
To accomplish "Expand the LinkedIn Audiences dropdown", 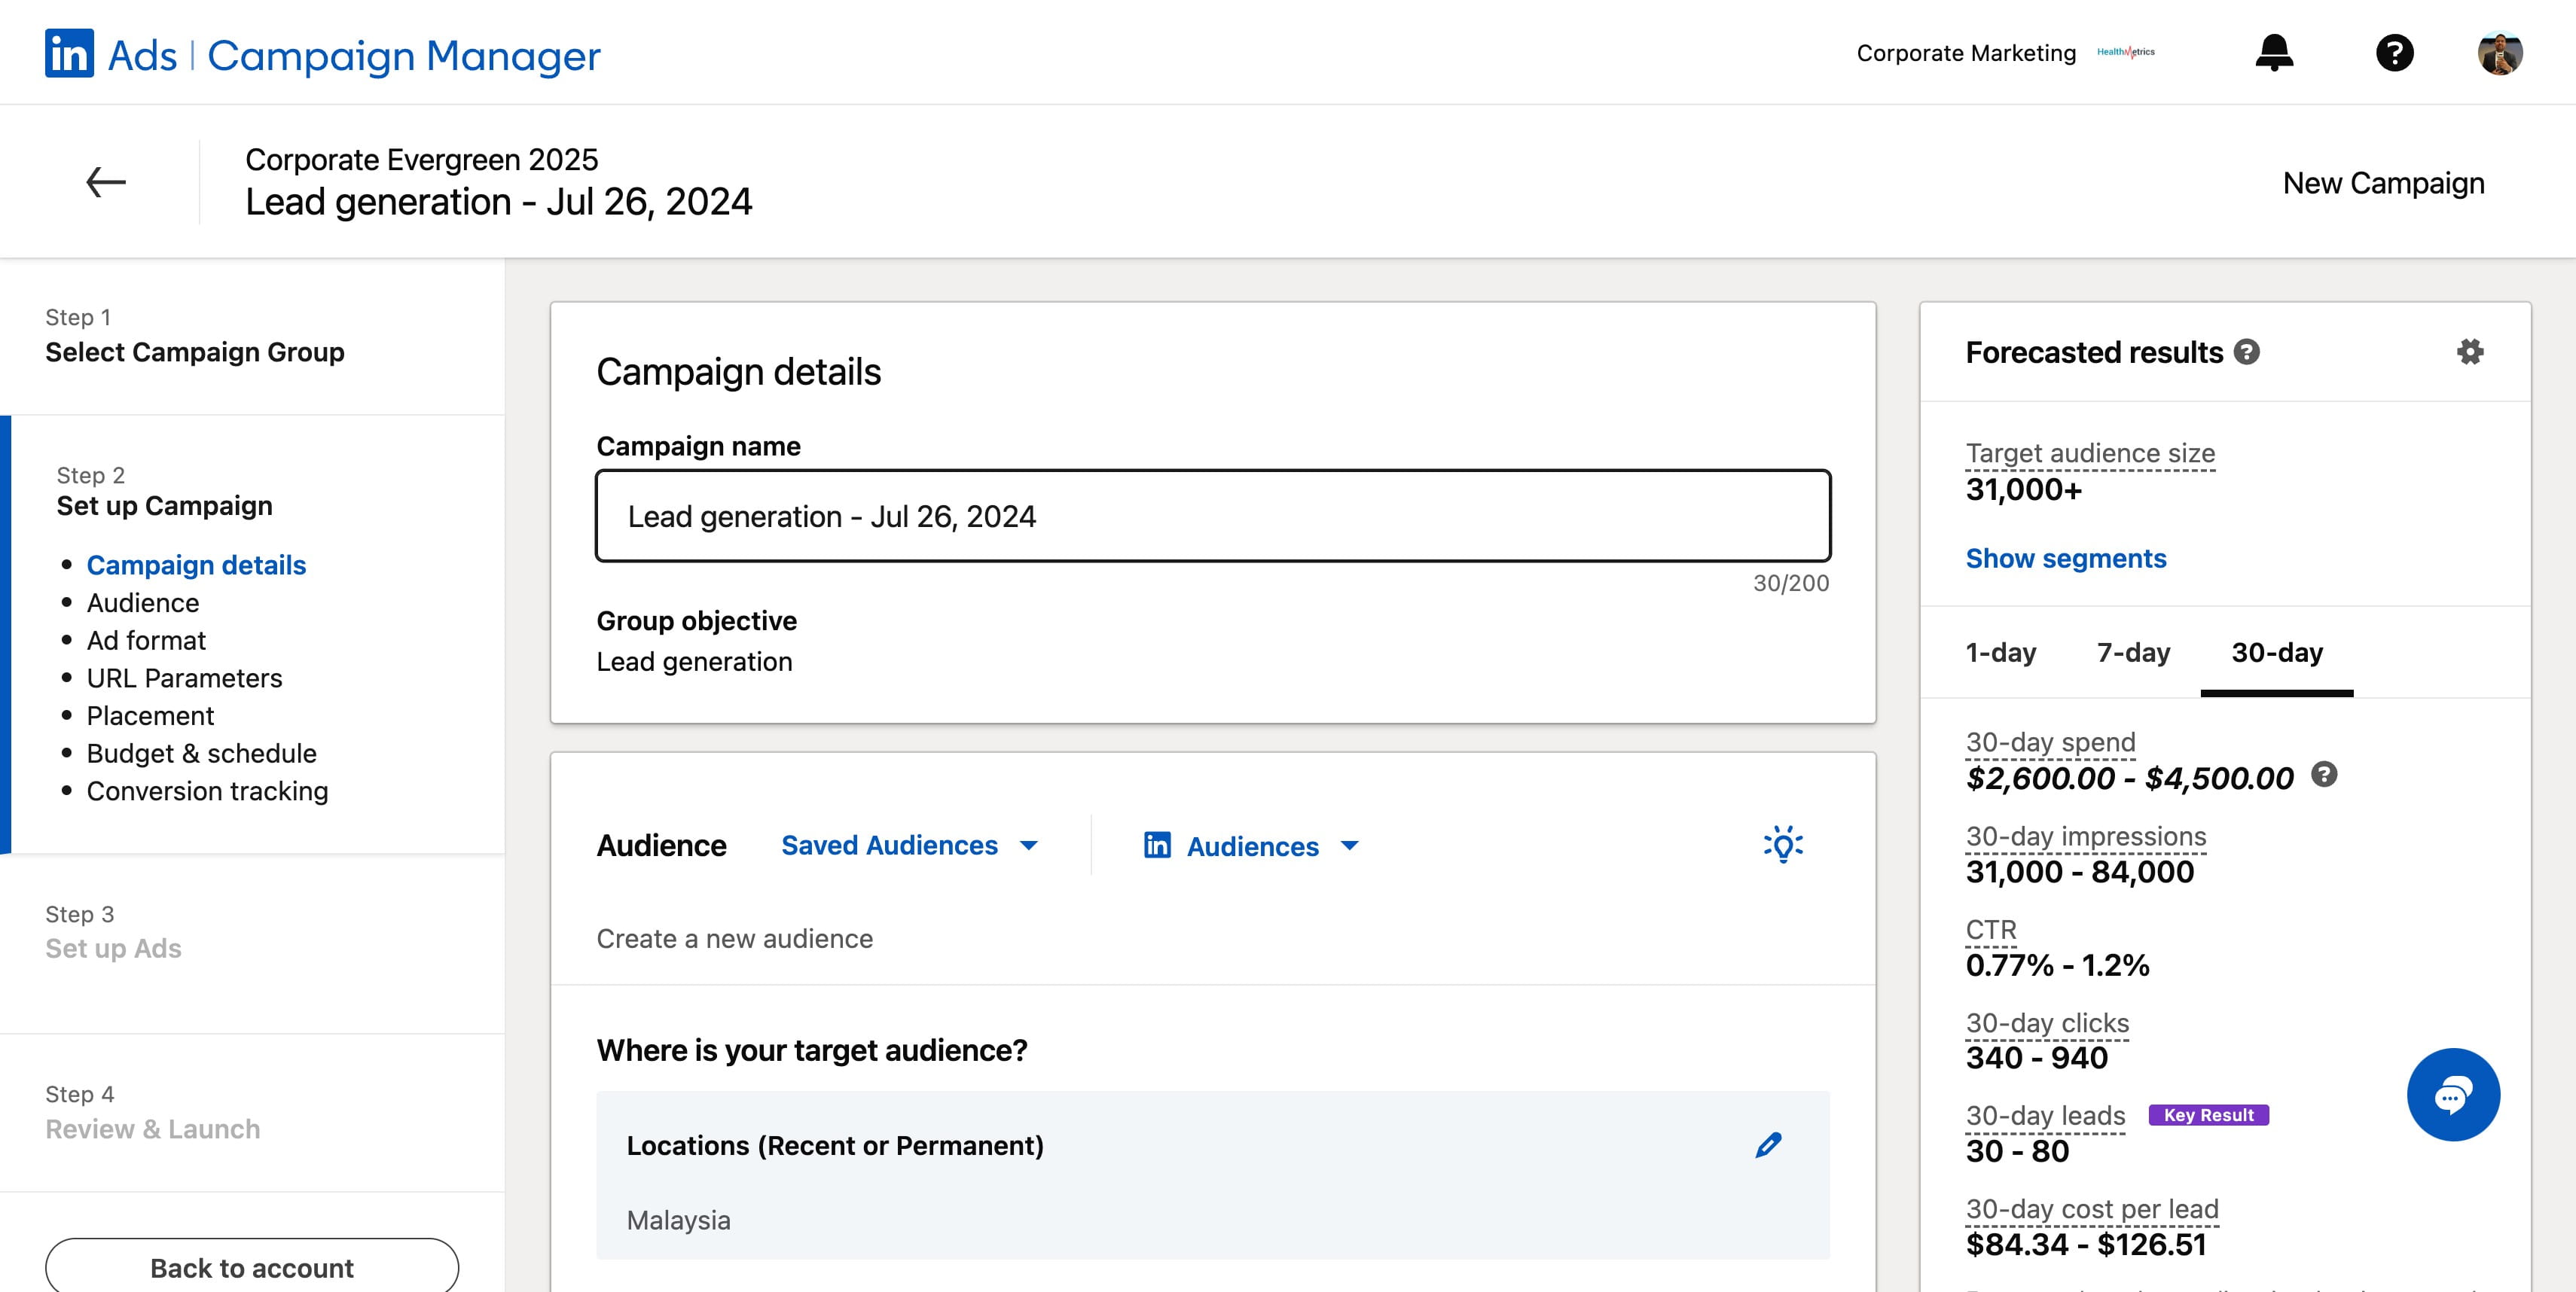I will pyautogui.click(x=1252, y=846).
